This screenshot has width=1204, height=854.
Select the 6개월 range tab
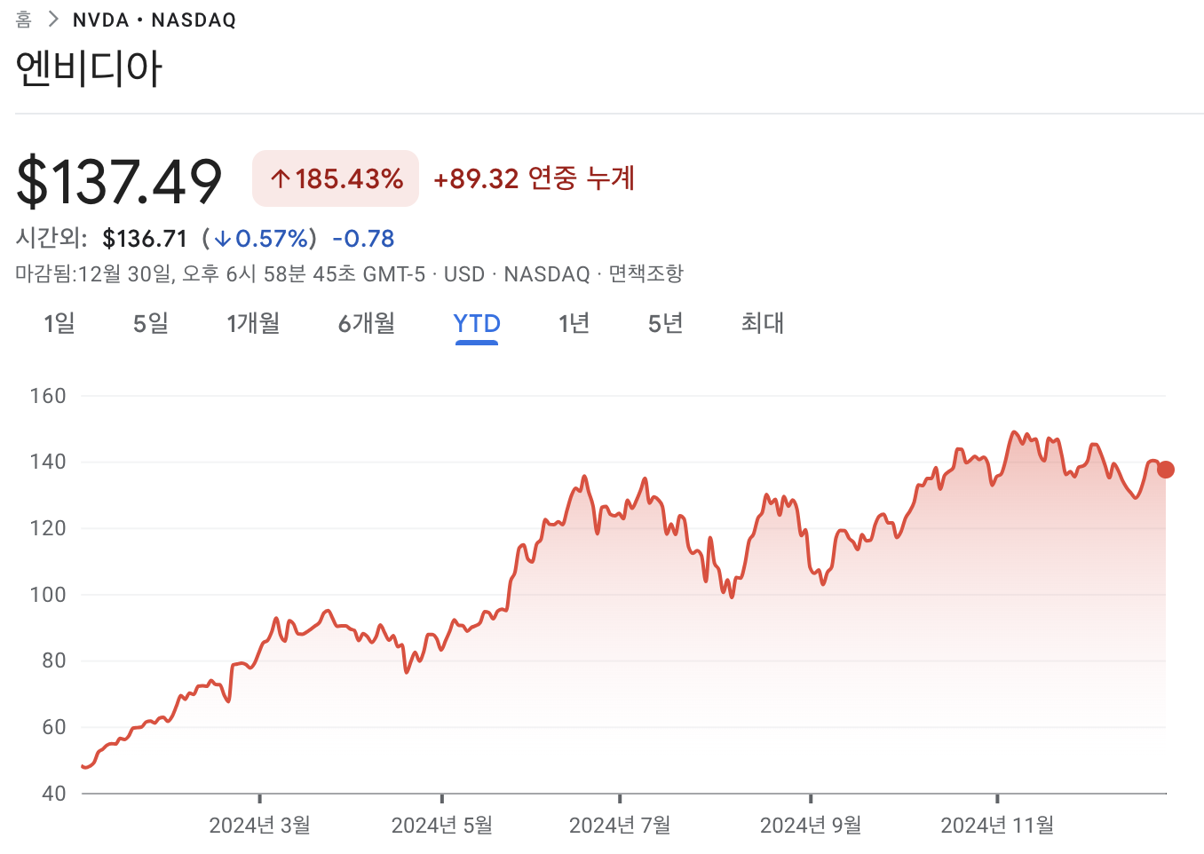[x=367, y=323]
